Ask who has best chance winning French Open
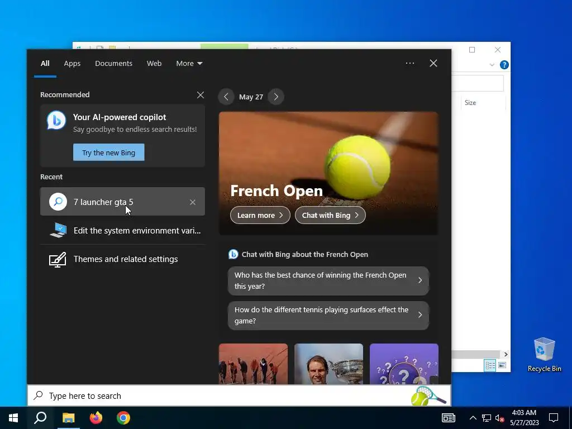 coord(328,280)
